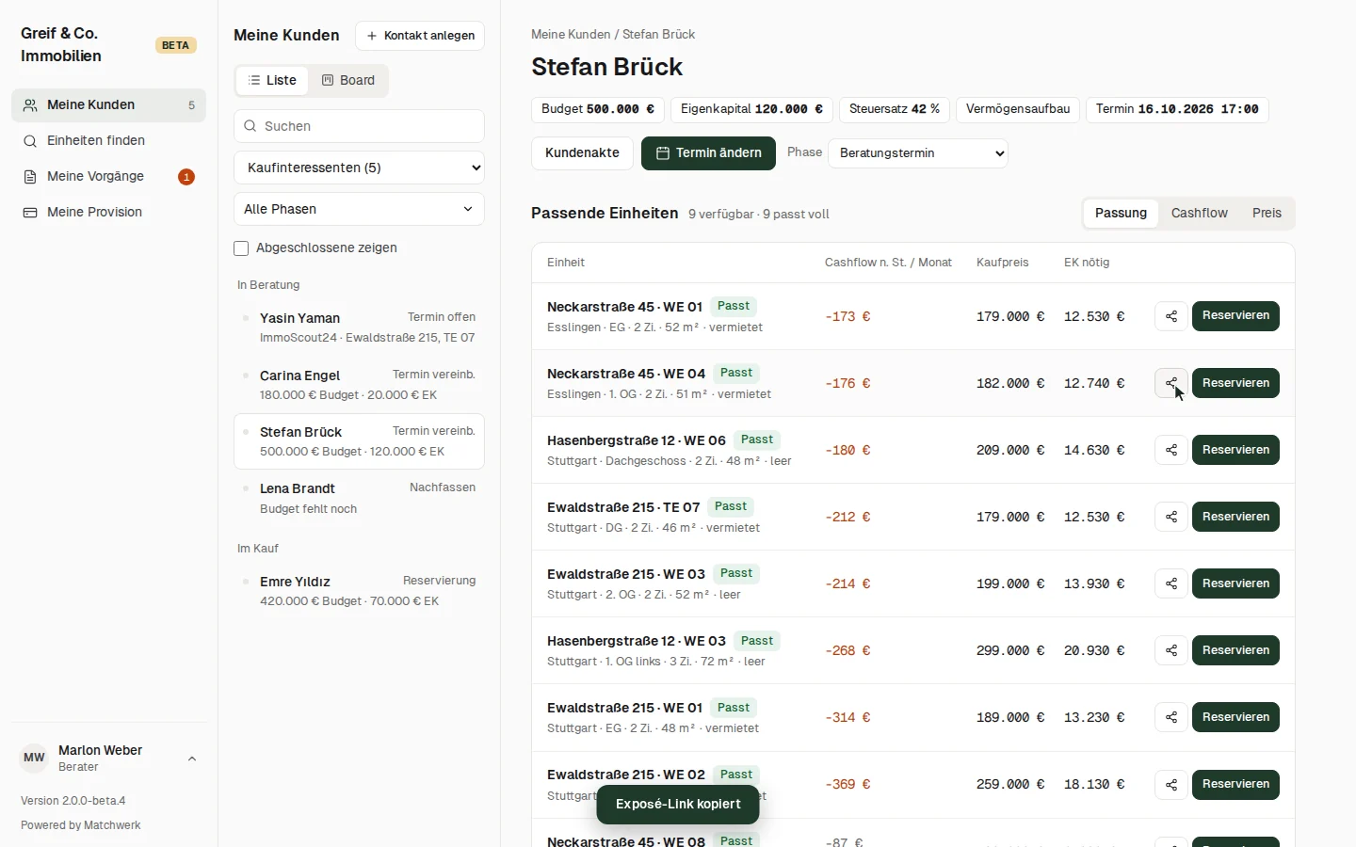Share Hasenbergstraße 12 WE 06 exposé

pyautogui.click(x=1171, y=450)
